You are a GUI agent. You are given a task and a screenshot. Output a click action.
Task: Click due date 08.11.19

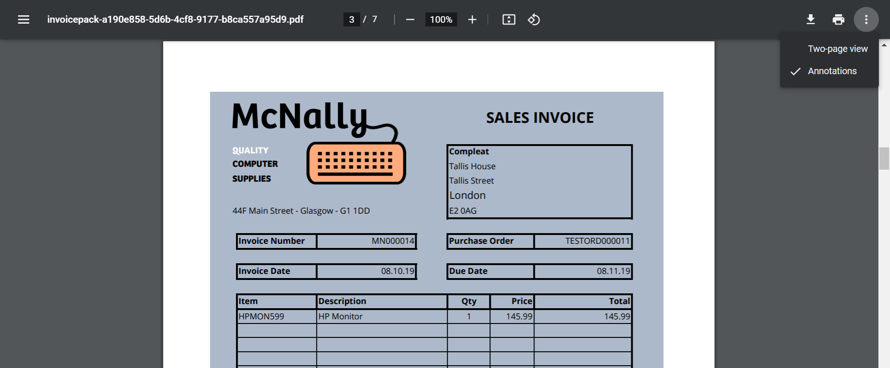[613, 271]
